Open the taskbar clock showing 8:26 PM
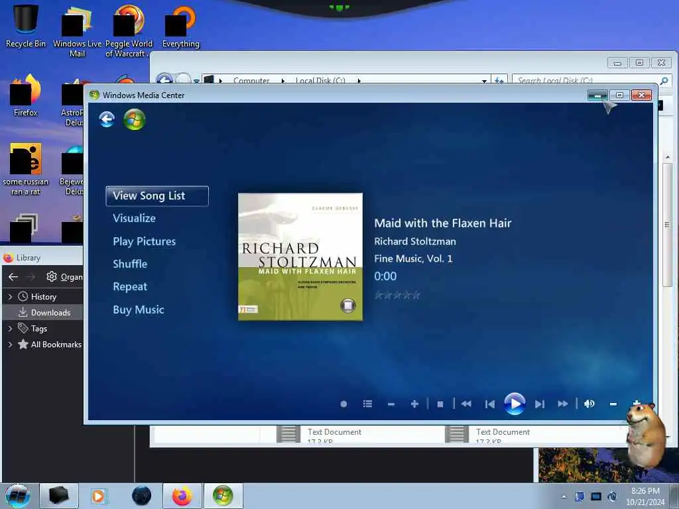 pos(645,496)
